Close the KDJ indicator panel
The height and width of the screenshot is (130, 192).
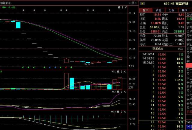click(x=125, y=92)
